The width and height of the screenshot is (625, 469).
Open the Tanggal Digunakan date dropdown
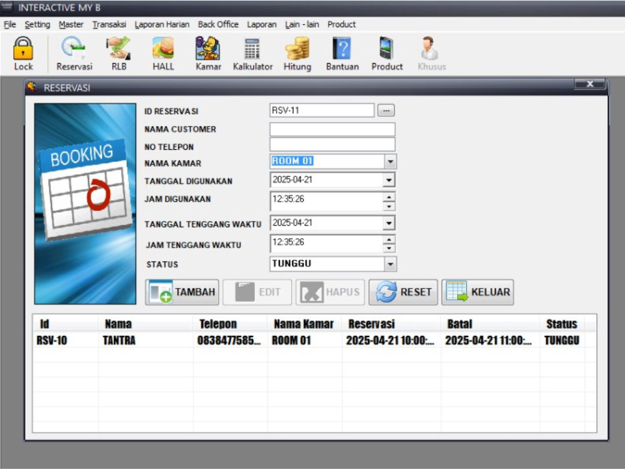(x=389, y=180)
